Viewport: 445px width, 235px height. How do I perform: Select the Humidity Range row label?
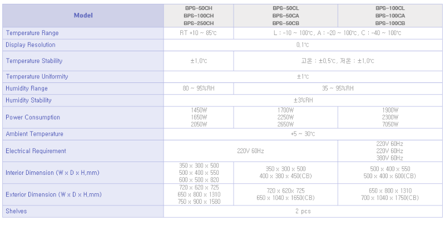[x=27, y=89]
